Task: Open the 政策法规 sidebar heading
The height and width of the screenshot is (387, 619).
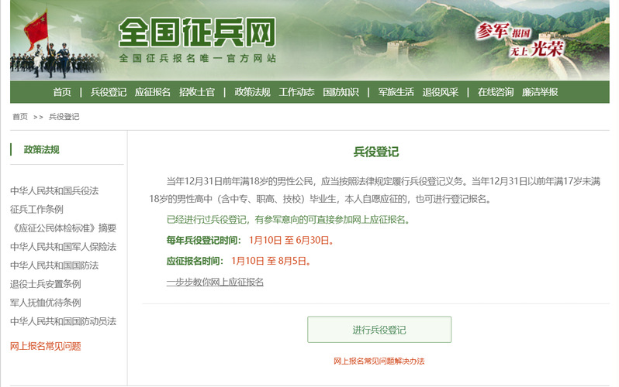Action: click(x=41, y=149)
